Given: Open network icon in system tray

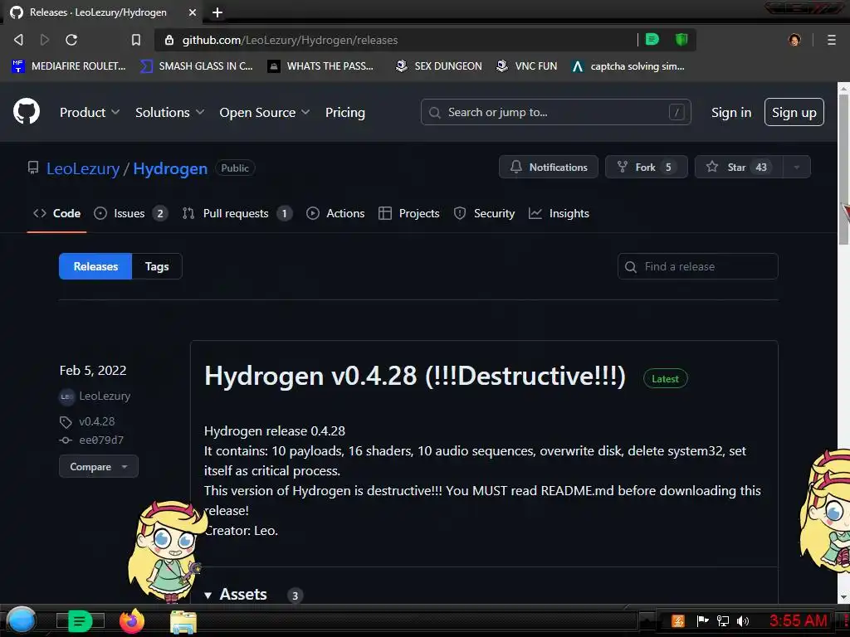Looking at the screenshot, I should (723, 620).
